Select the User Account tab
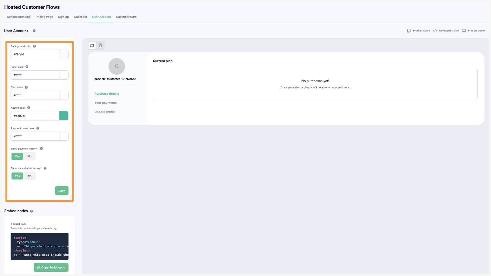This screenshot has width=491, height=276. (102, 17)
